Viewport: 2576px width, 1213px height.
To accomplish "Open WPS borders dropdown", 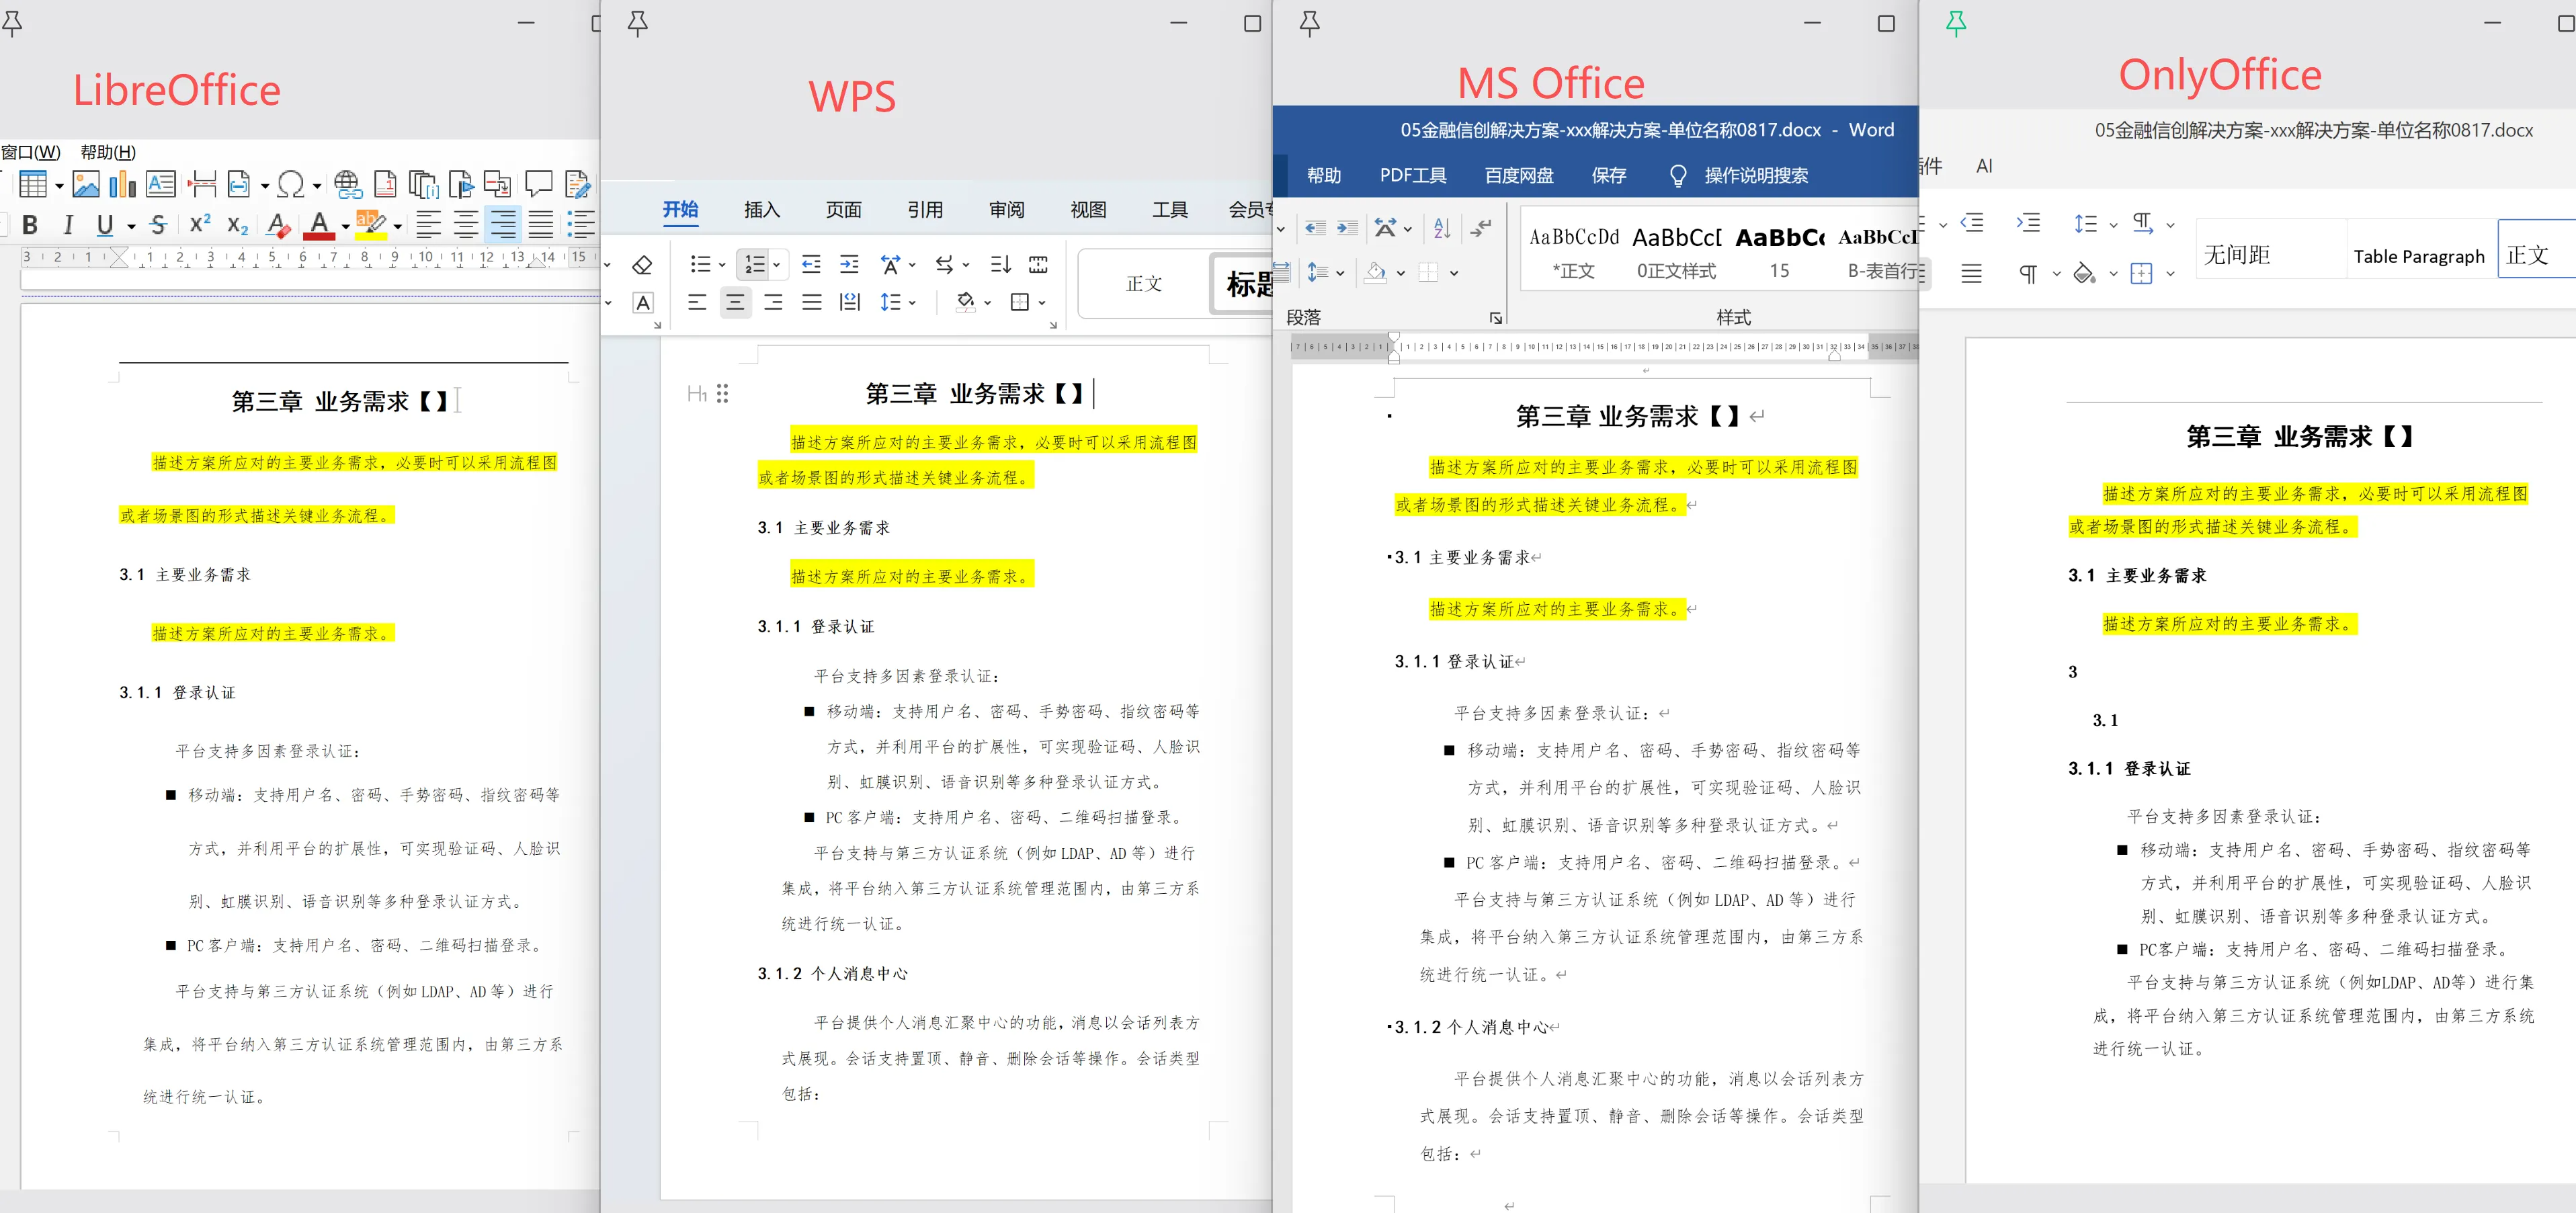I will coord(1042,303).
